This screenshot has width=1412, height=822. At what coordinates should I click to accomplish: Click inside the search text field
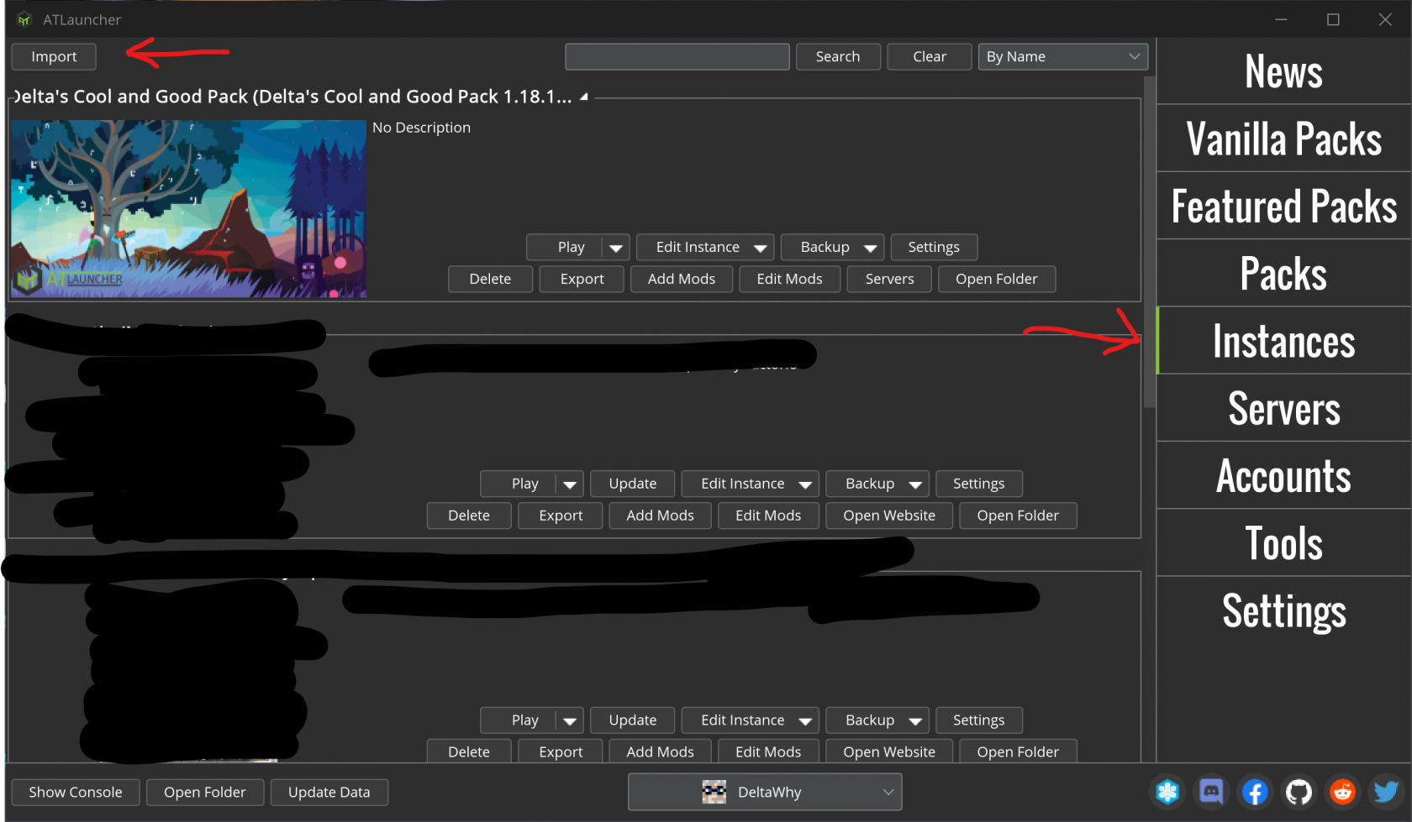(677, 56)
